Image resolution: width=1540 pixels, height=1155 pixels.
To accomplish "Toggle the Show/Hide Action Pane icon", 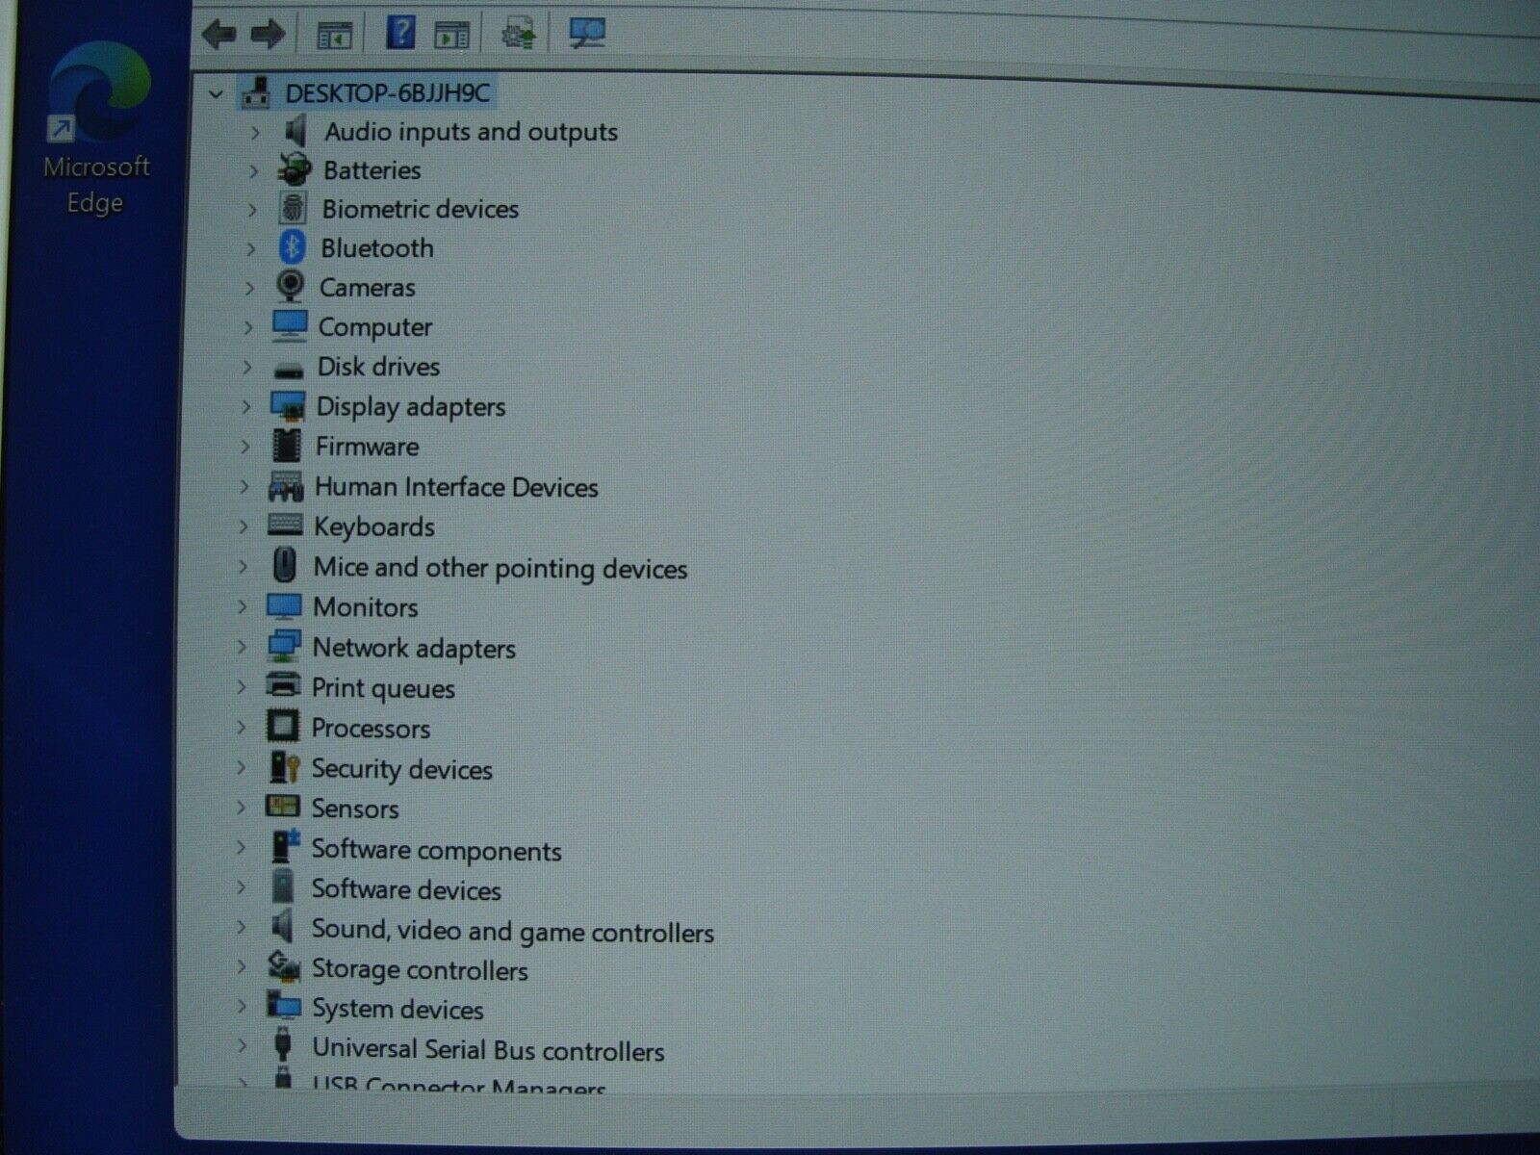I will coord(450,35).
